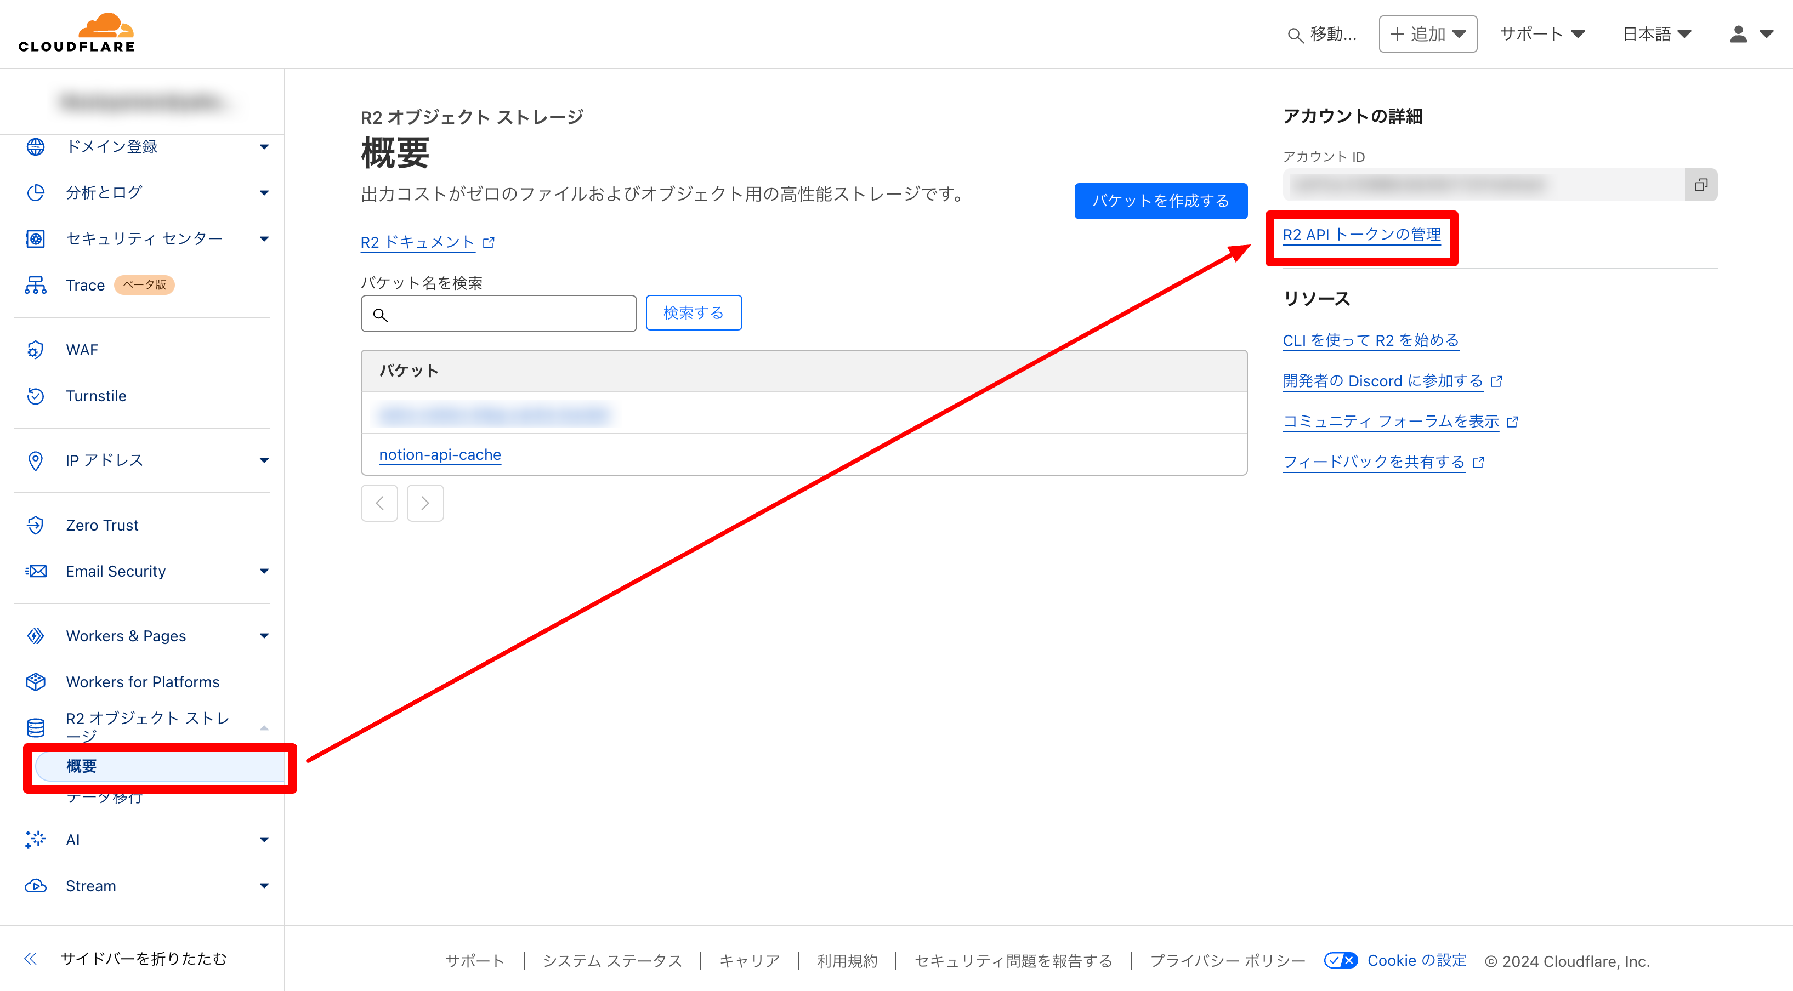This screenshot has width=1793, height=991.
Task: Open the notion-api-cache bucket
Action: click(x=440, y=454)
